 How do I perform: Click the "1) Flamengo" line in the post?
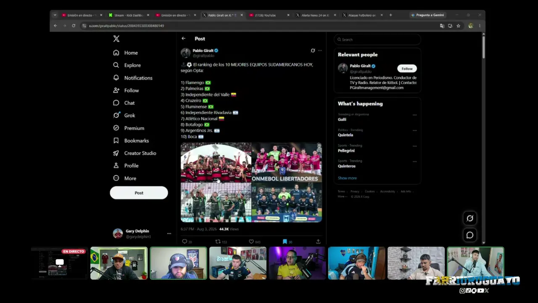coord(196,83)
